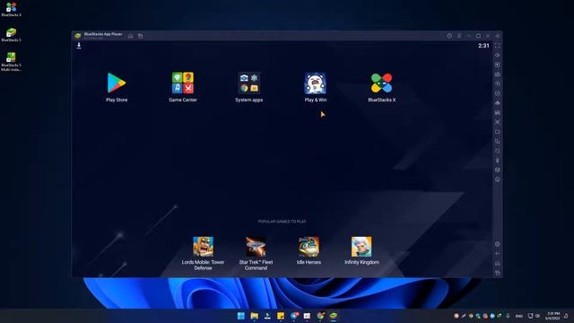
Task: Select BlueStacks 5 Multi-Instance desktop shortcut
Action: coord(11,62)
